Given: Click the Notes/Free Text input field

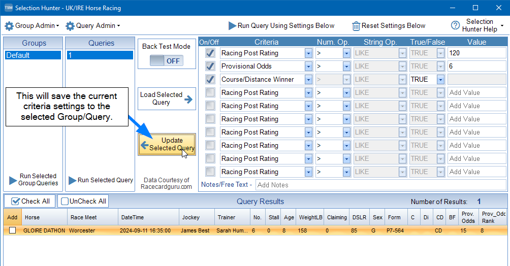Looking at the screenshot, I should 380,185.
